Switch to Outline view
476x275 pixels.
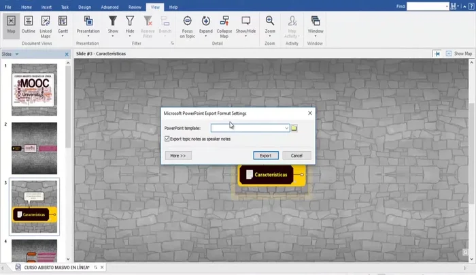29,22
